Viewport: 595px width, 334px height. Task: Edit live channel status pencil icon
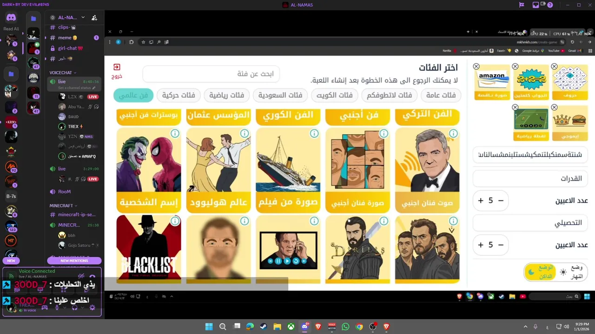(x=94, y=88)
